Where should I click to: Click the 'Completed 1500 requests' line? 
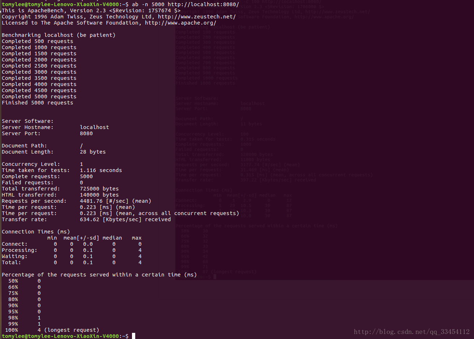pyautogui.click(x=39, y=53)
